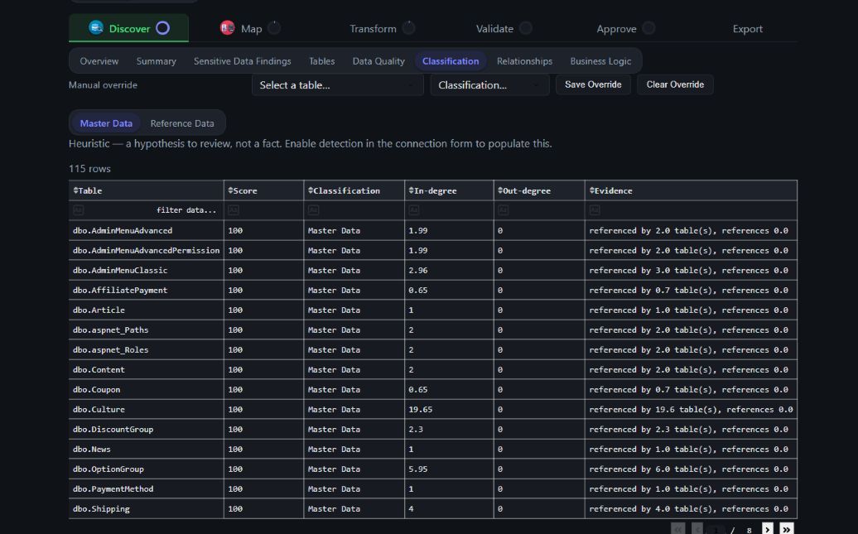Open the Classification override dropdown

click(489, 84)
